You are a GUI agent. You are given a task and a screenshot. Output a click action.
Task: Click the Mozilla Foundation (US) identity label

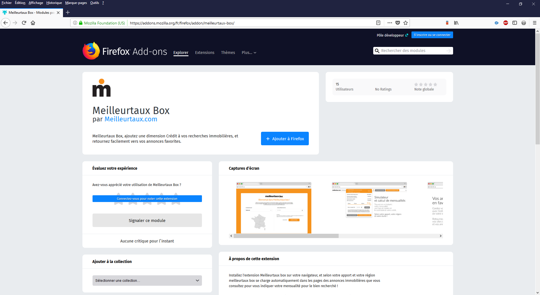104,23
